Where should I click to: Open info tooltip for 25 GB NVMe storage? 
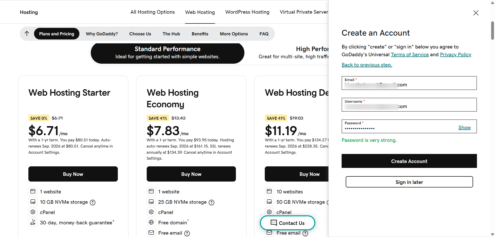click(x=211, y=202)
